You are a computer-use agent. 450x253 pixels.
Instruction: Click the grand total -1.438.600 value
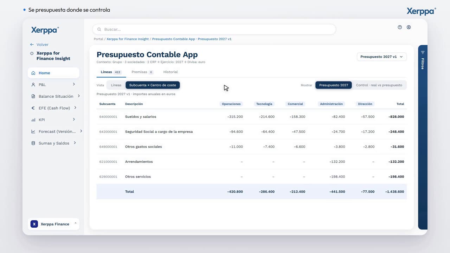[x=394, y=192]
